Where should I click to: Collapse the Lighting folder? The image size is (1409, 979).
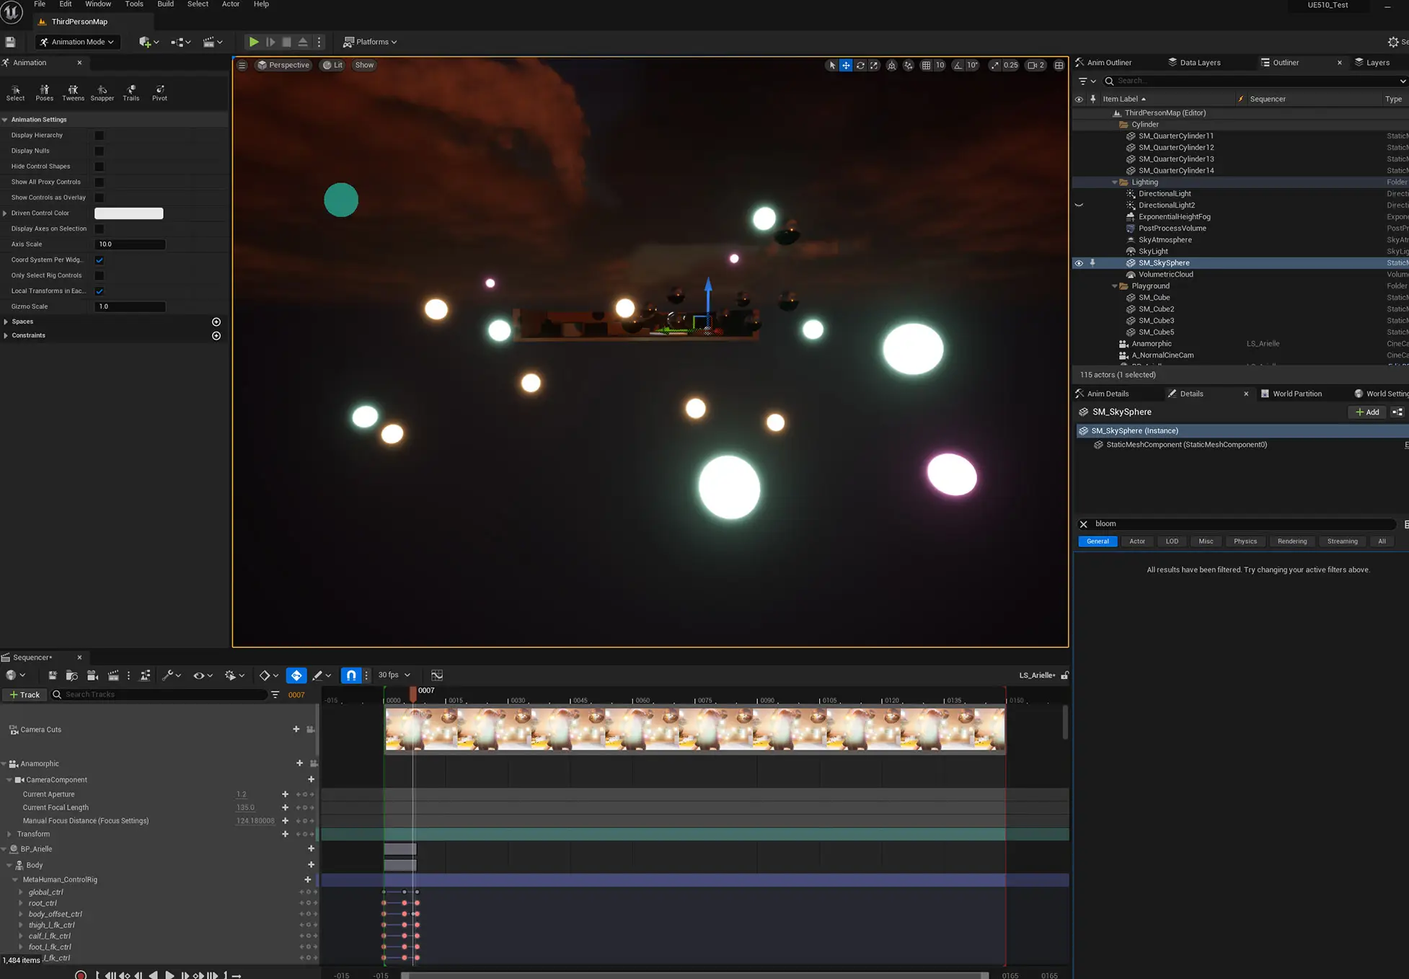pyautogui.click(x=1115, y=182)
